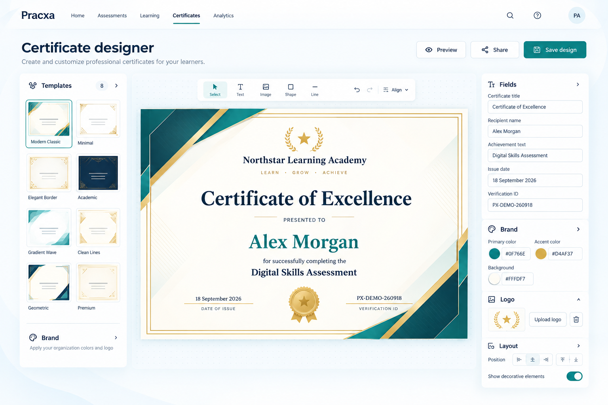The height and width of the screenshot is (405, 608).
Task: Select the Modern Classic template
Action: click(49, 124)
